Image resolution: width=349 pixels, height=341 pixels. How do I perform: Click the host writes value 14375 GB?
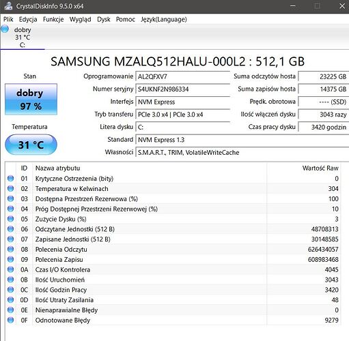click(x=324, y=89)
